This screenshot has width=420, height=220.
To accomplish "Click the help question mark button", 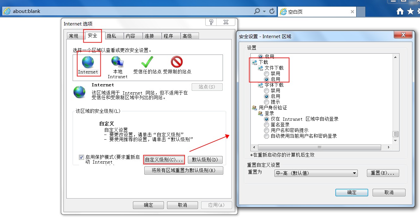I will coord(211,22).
